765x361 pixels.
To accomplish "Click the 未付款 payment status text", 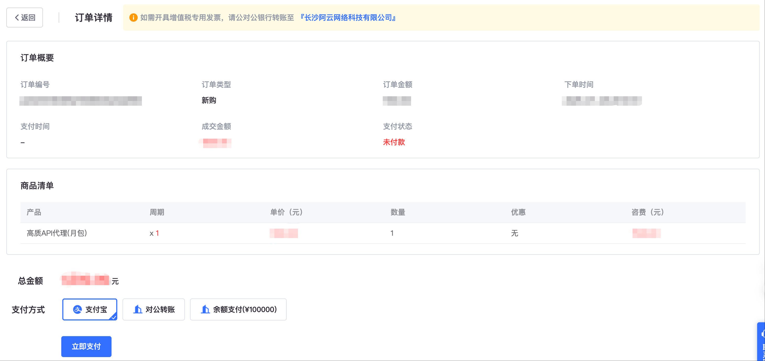I will pos(394,142).
